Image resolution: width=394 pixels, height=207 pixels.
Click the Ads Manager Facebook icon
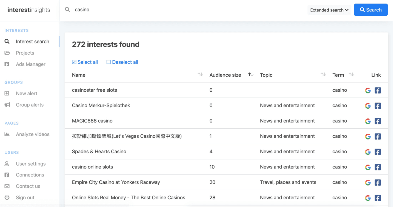click(x=7, y=64)
